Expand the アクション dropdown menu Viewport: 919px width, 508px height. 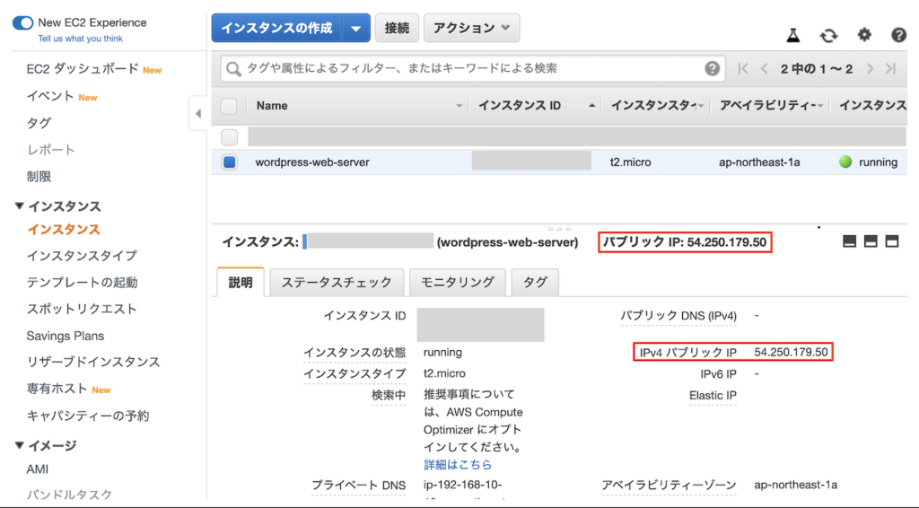471,29
